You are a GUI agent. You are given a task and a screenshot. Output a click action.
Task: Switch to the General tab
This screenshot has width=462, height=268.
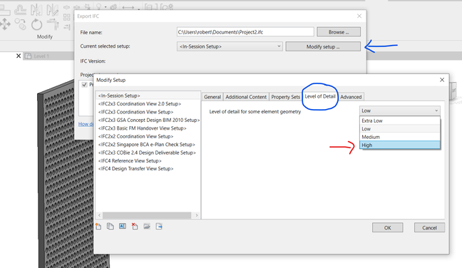(212, 97)
